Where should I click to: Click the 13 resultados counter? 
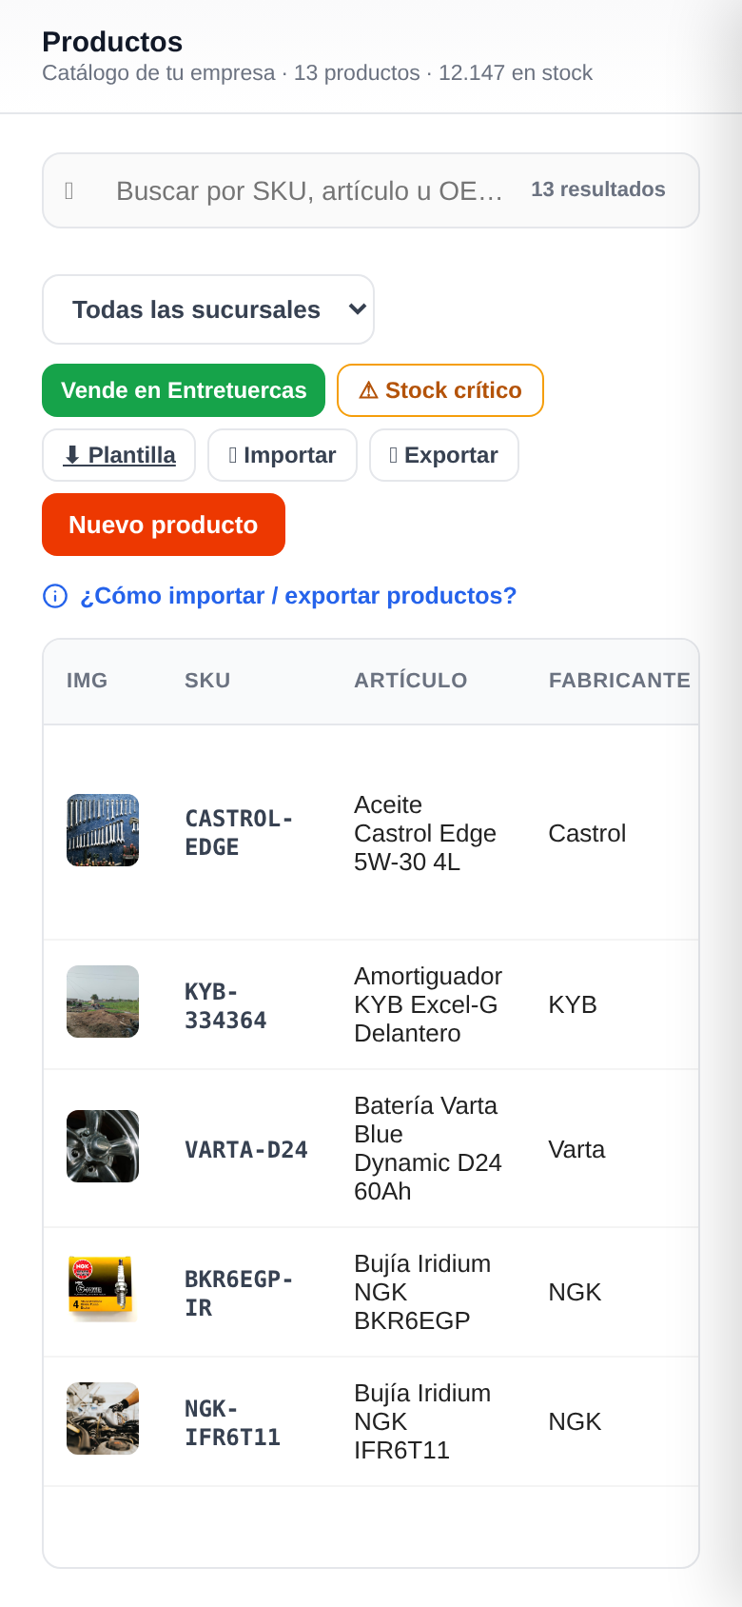598,189
